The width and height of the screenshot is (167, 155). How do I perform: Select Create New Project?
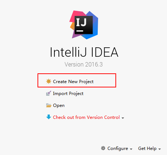(x=73, y=82)
